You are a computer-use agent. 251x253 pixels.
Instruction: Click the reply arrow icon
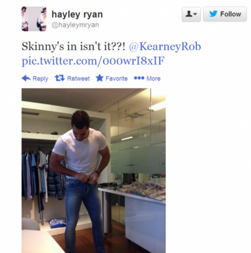click(x=26, y=78)
